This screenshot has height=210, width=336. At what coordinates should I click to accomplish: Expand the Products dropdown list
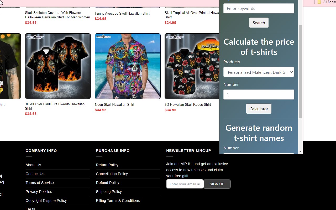pos(259,72)
